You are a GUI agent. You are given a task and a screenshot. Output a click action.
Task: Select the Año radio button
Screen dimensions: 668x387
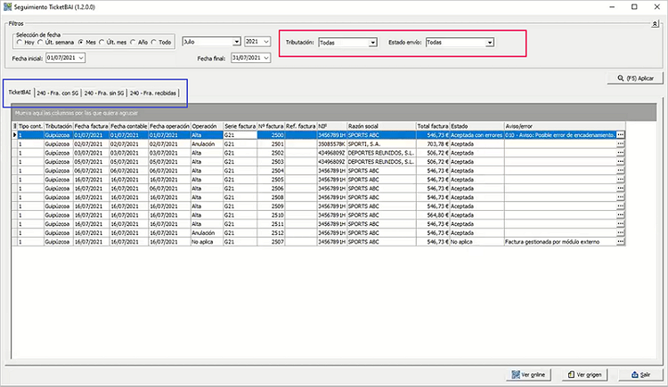133,43
